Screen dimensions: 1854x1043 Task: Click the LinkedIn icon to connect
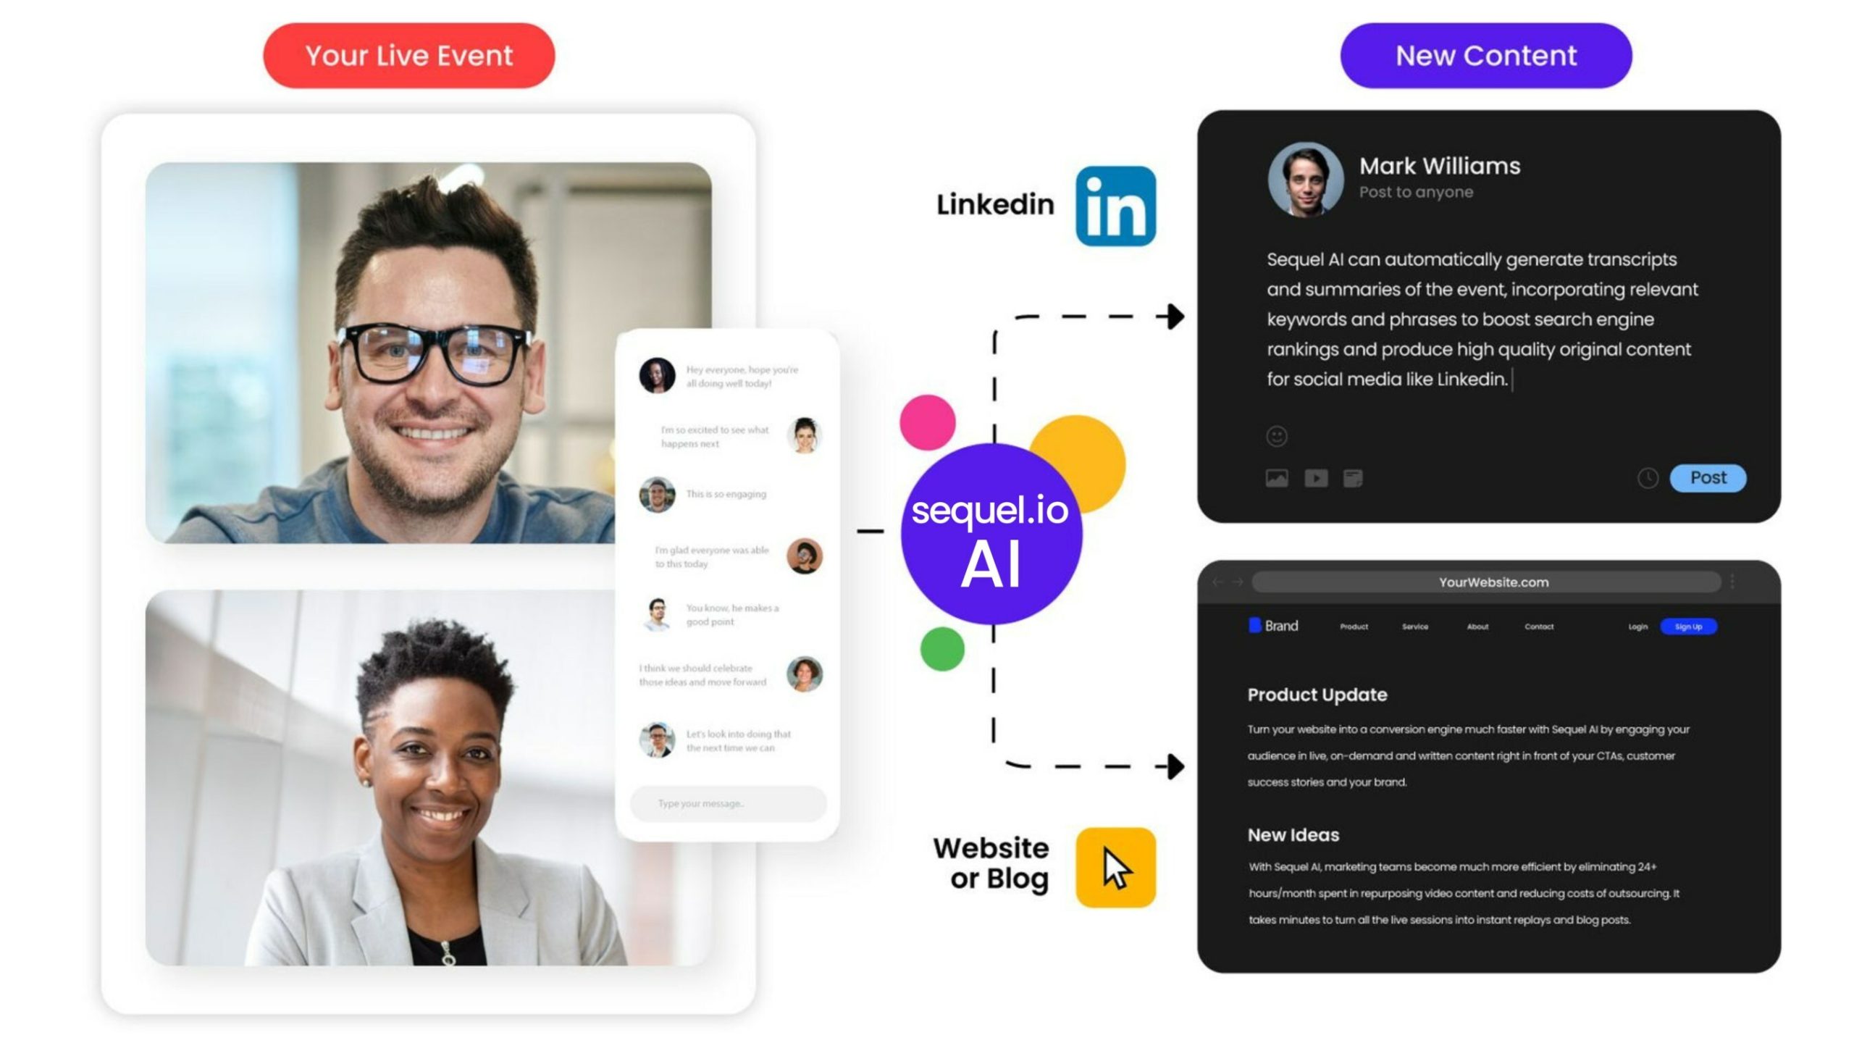click(x=1119, y=205)
